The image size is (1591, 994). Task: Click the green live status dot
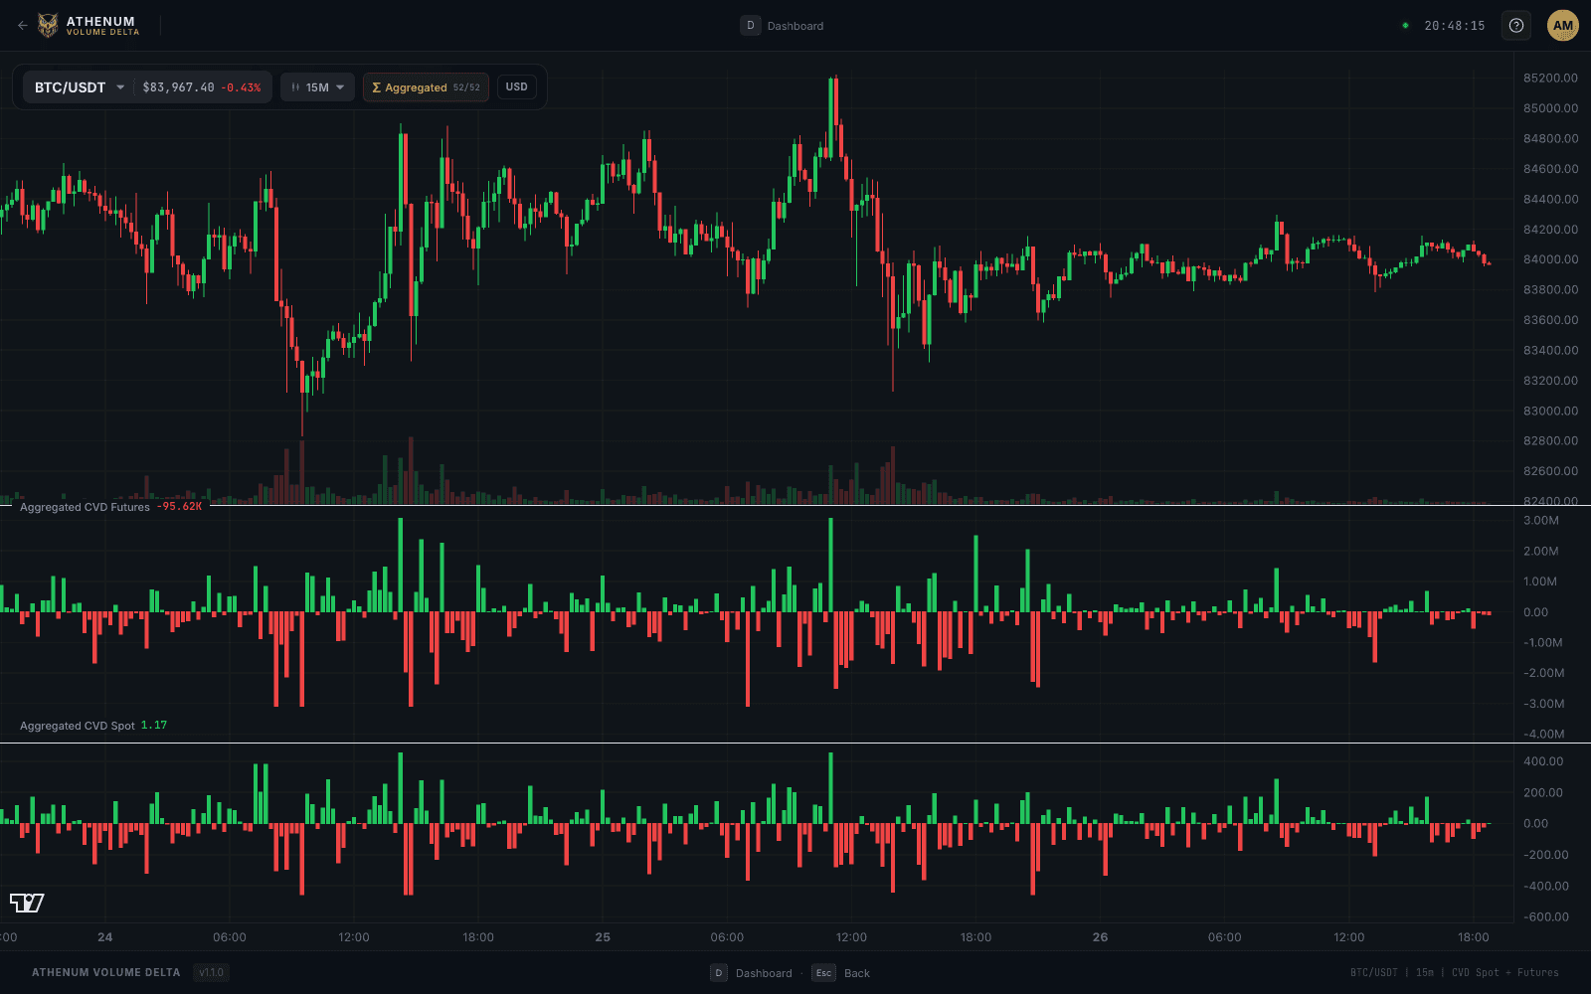click(x=1405, y=26)
